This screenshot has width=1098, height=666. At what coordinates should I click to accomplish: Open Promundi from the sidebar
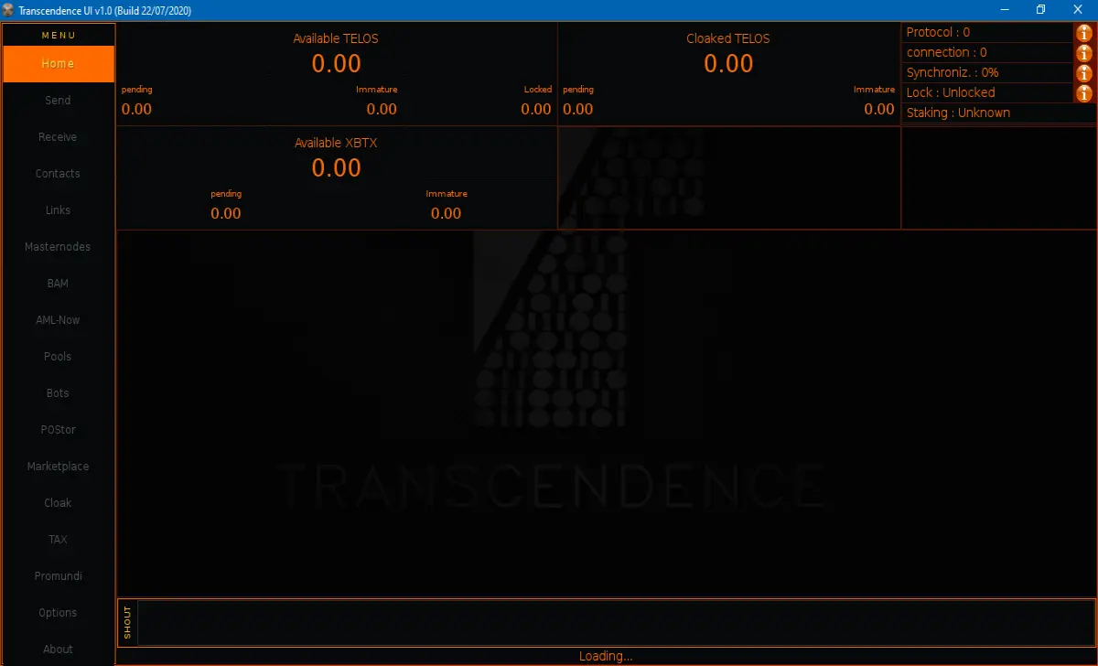coord(58,576)
